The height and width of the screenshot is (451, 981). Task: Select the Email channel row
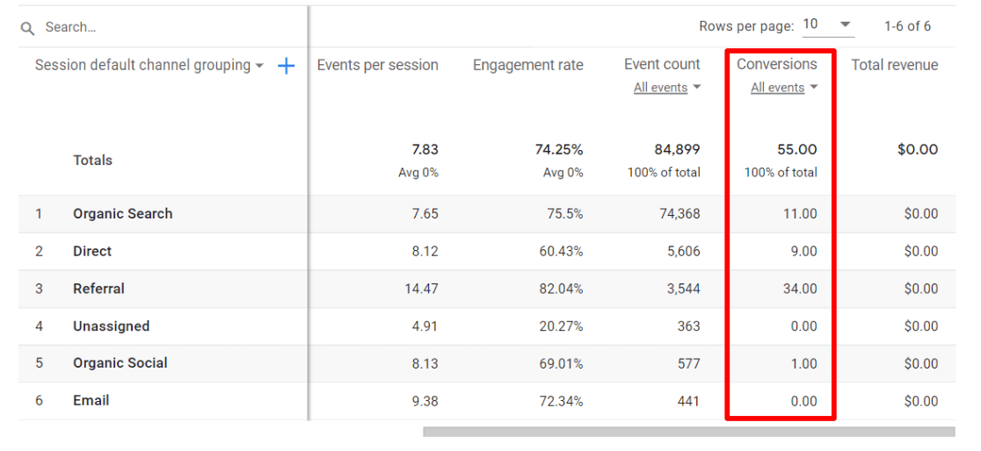tap(91, 401)
